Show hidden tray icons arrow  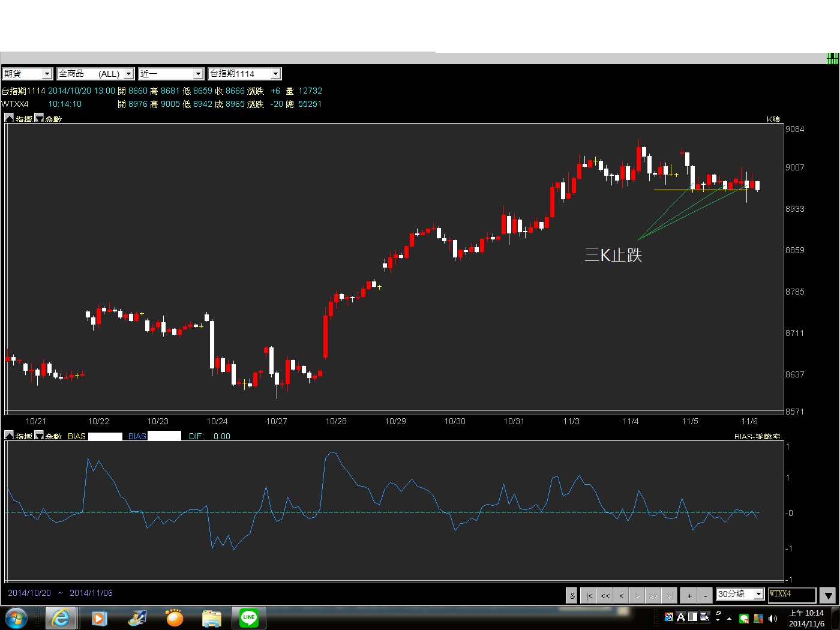pos(730,619)
